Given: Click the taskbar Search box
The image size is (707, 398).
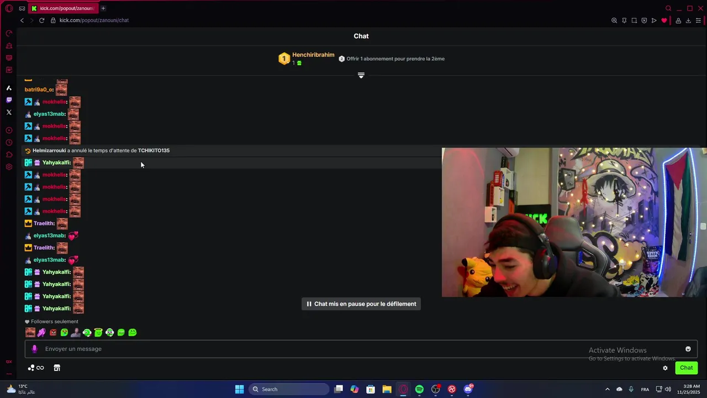Looking at the screenshot, I should tap(290, 389).
